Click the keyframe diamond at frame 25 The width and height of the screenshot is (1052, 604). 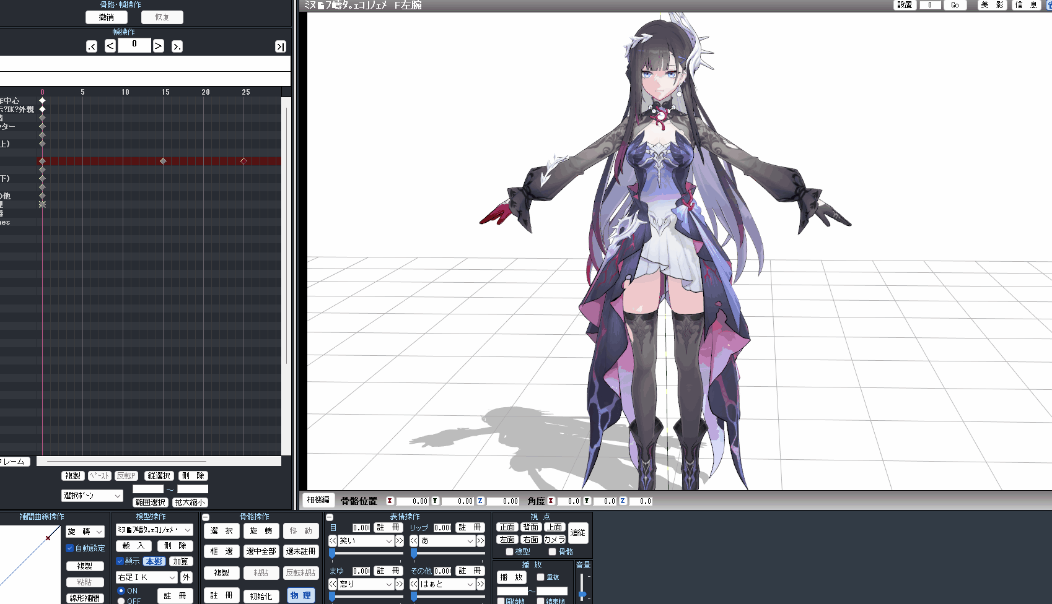243,161
